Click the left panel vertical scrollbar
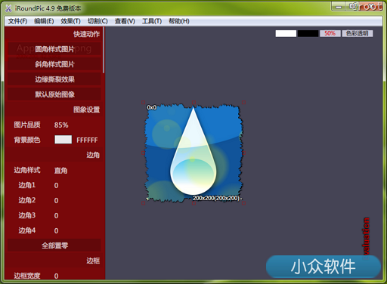 coord(104,51)
